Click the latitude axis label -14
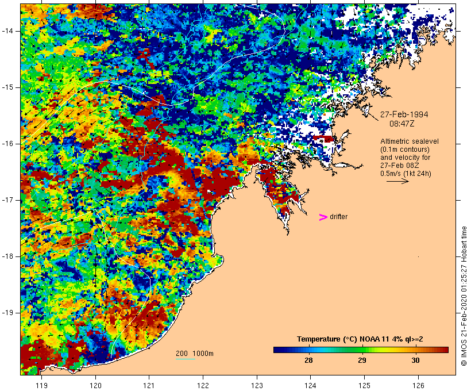 pyautogui.click(x=7, y=31)
